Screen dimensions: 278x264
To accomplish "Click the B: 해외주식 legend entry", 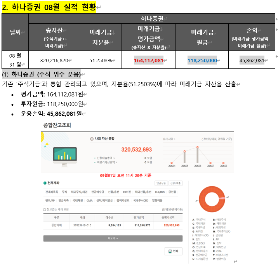I will click(219, 220).
